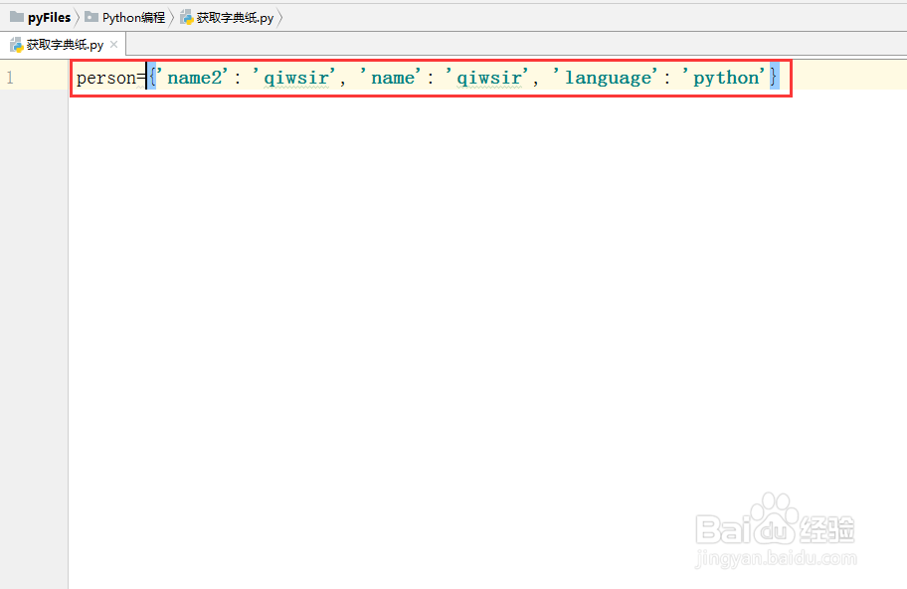Click the 'language' dictionary key
The image size is (907, 589).
coord(606,78)
